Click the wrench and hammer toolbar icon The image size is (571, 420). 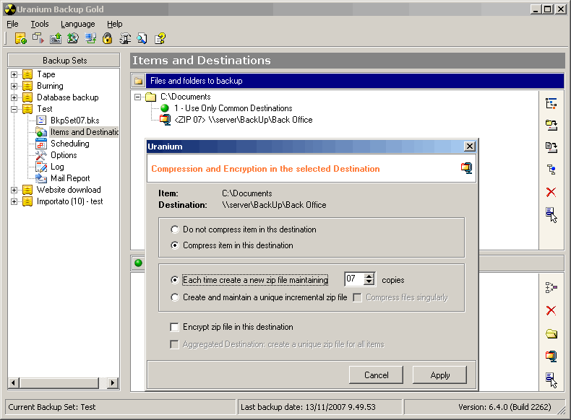pyautogui.click(x=125, y=38)
